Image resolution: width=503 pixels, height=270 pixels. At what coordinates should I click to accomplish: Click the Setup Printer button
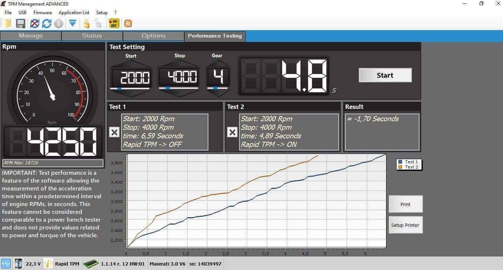pyautogui.click(x=405, y=225)
